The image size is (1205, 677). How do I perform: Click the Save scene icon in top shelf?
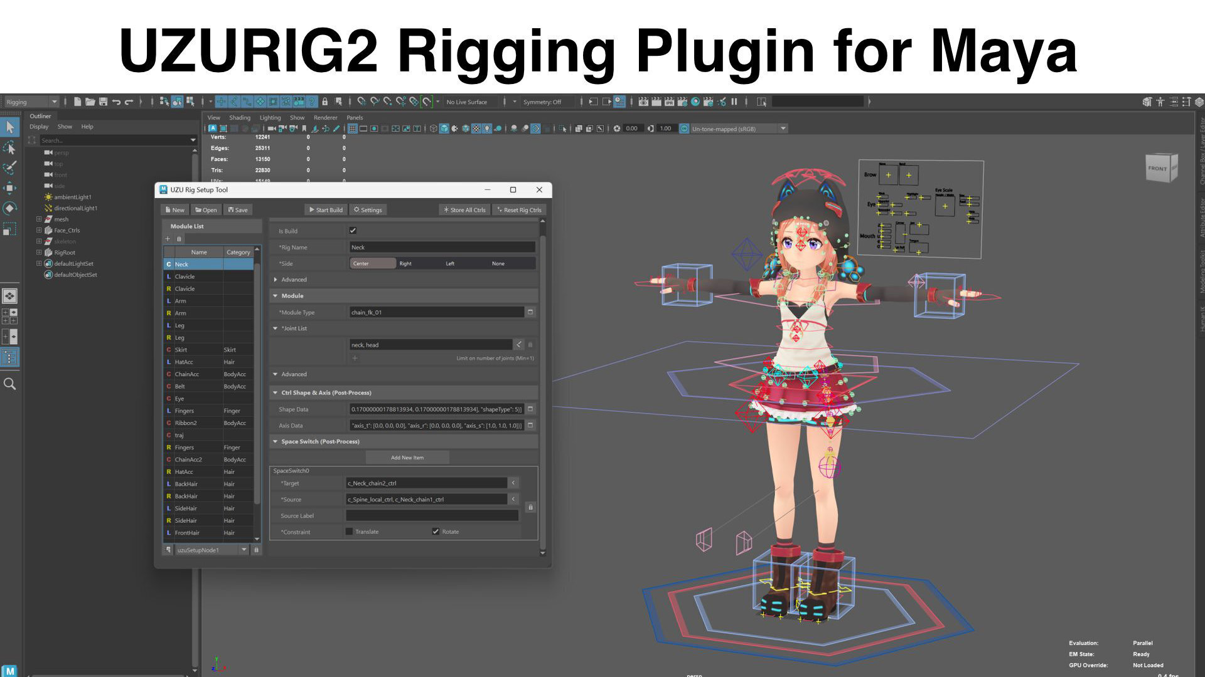pyautogui.click(x=103, y=102)
